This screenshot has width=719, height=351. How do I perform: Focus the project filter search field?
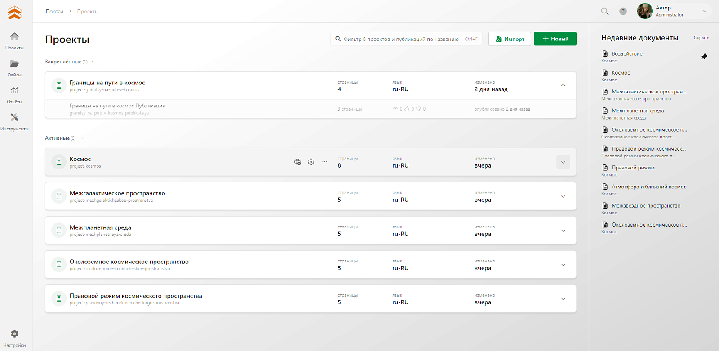pos(406,39)
